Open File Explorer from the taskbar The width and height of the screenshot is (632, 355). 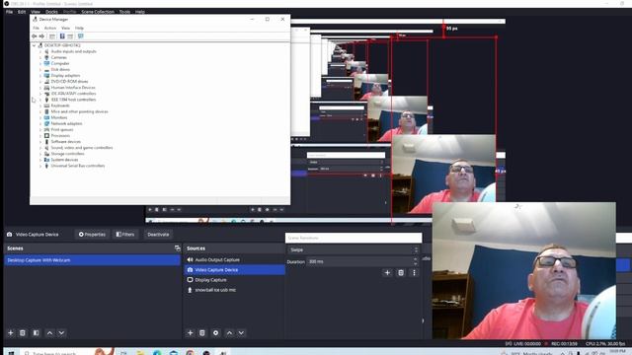(140, 353)
